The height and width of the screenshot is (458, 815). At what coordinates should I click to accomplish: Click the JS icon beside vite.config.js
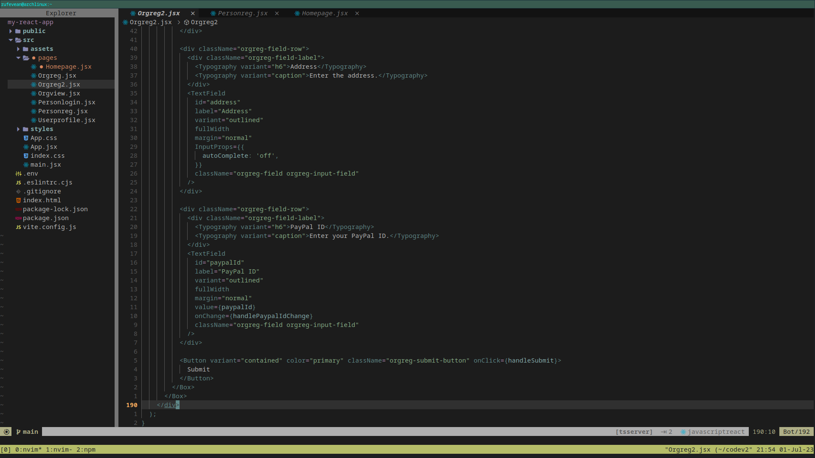18,227
